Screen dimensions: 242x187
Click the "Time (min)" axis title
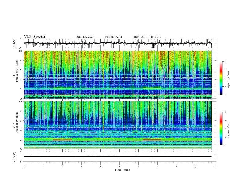point(122,170)
